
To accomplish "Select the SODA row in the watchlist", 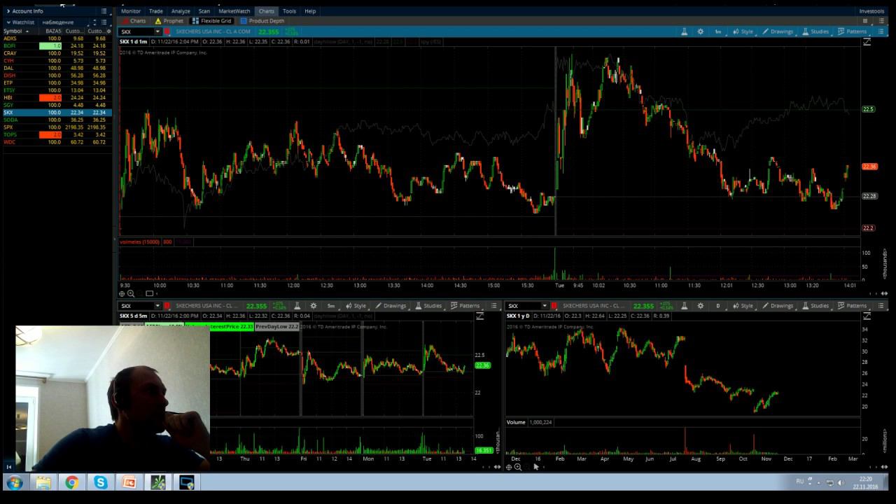I will [x=56, y=120].
